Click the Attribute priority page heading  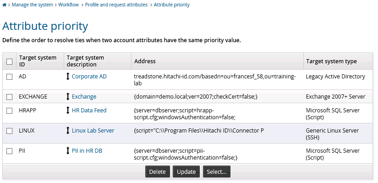45,26
